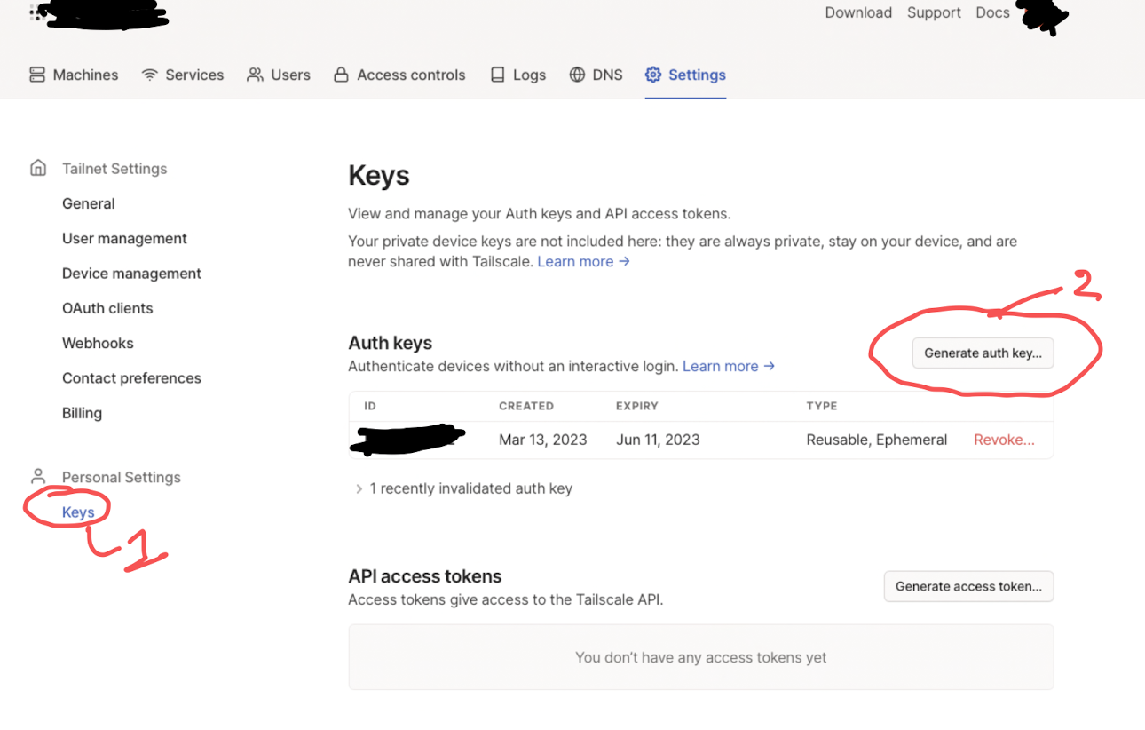Open the OAuth clients settings page
1145x730 pixels.
[x=107, y=308]
